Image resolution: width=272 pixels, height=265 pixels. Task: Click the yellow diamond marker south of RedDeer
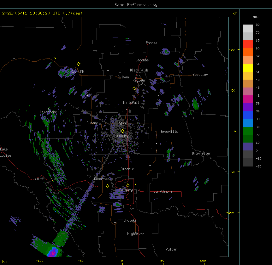click(x=134, y=88)
